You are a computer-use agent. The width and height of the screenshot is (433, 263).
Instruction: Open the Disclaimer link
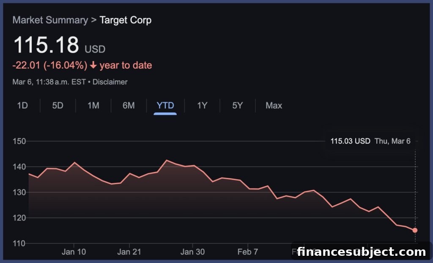[110, 82]
